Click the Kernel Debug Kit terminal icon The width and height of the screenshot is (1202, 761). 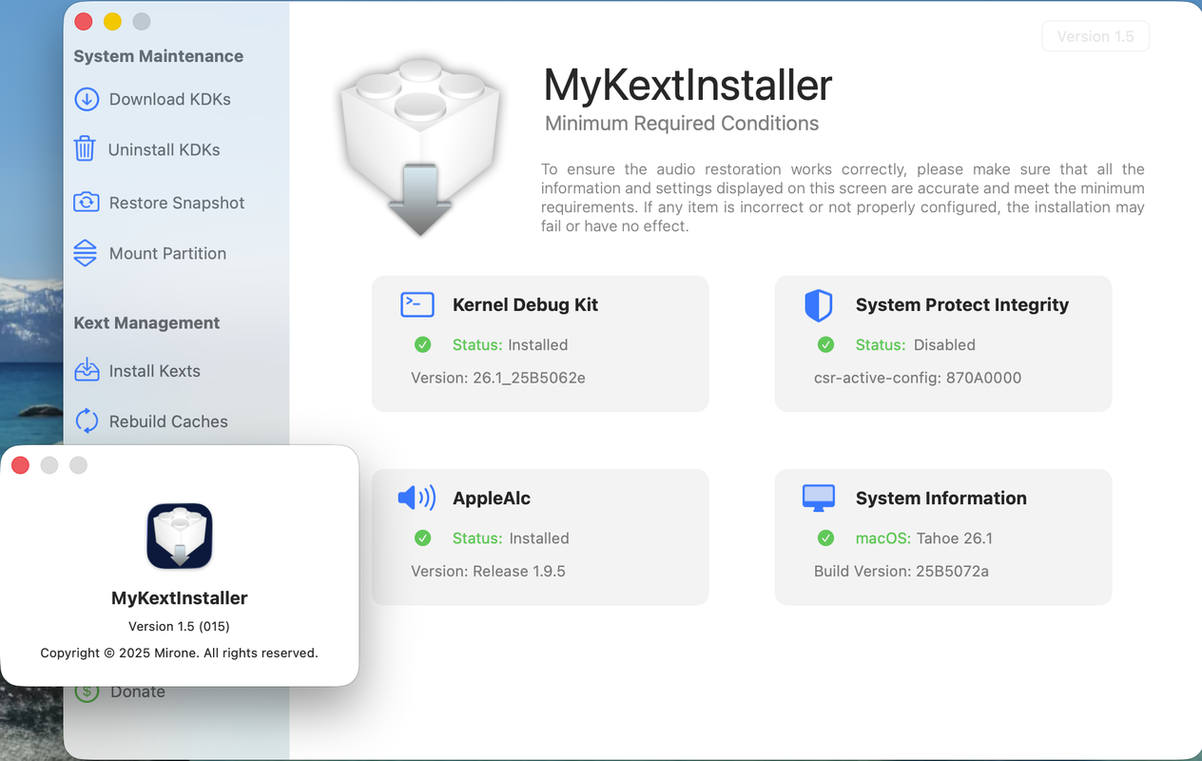[x=417, y=304]
